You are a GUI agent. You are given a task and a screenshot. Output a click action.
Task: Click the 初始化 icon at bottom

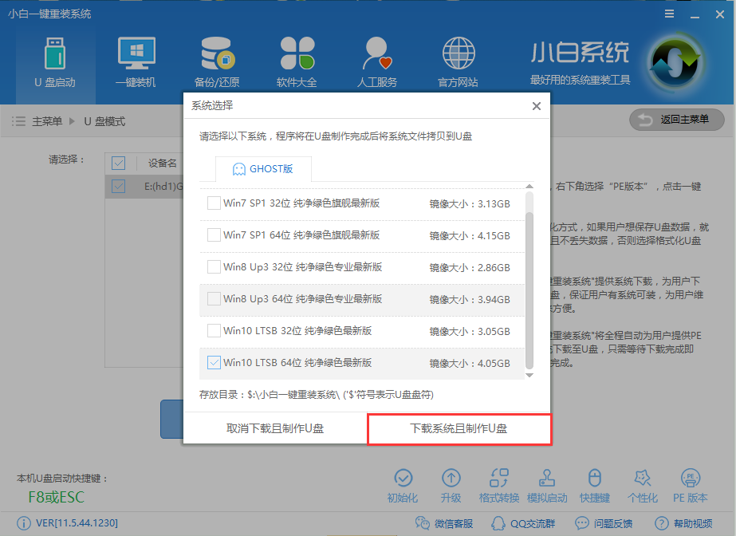[403, 479]
